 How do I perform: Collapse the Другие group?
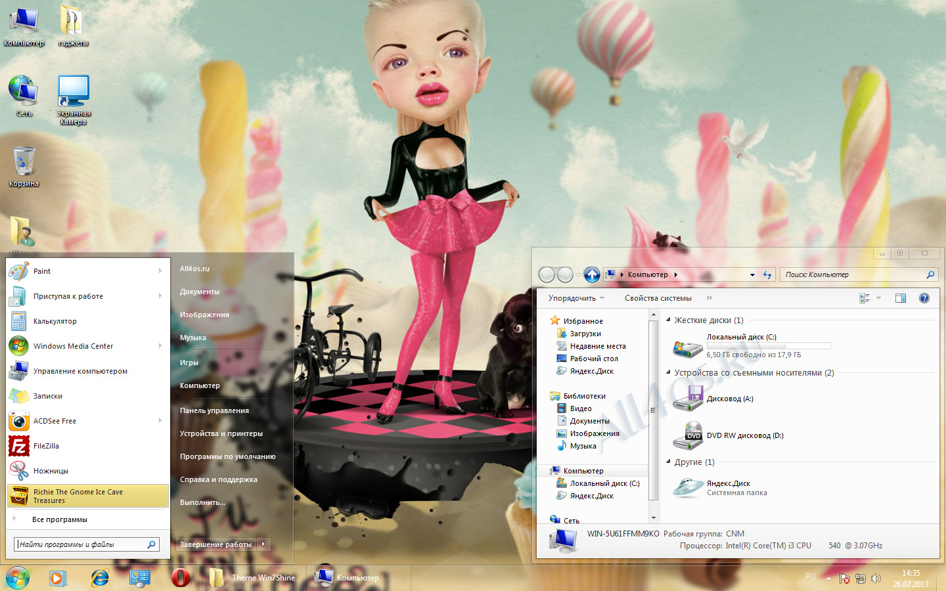(x=669, y=462)
